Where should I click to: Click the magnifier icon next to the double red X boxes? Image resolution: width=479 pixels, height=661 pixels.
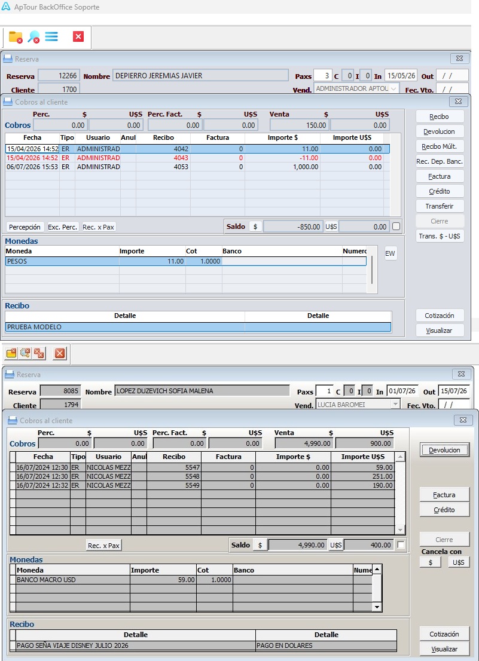25,353
